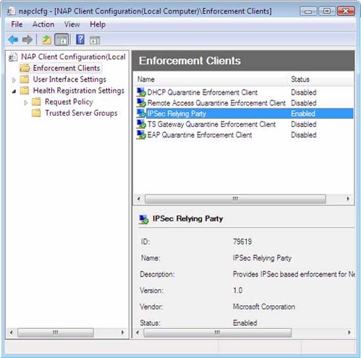Click the client list scroll right arrow
The height and width of the screenshot is (358, 361).
pyautogui.click(x=348, y=199)
